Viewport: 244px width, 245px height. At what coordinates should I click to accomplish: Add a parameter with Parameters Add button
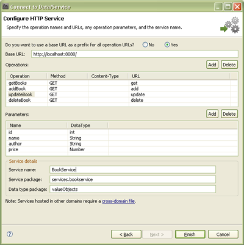(x=212, y=114)
